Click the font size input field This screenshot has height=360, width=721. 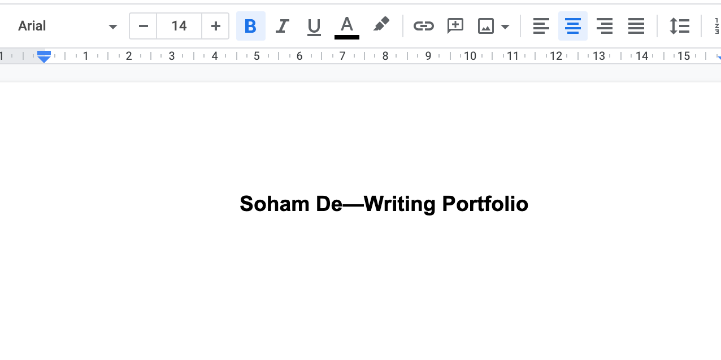pyautogui.click(x=179, y=26)
